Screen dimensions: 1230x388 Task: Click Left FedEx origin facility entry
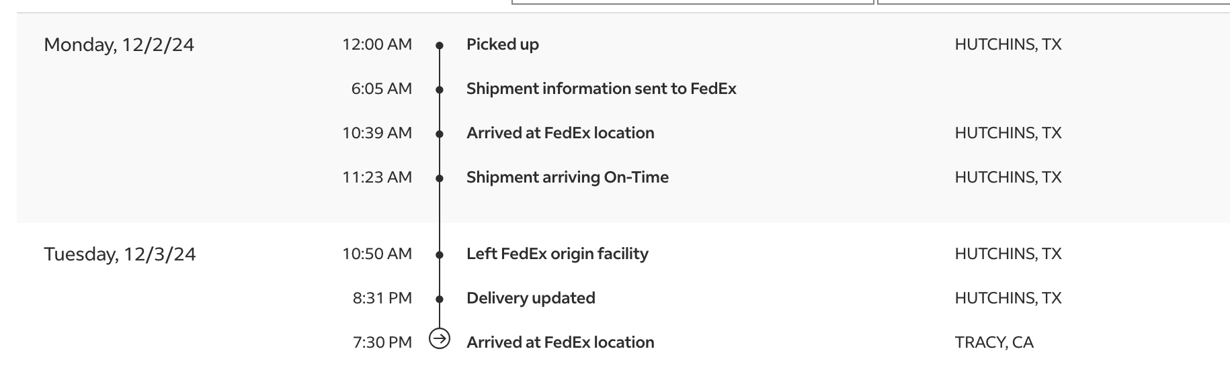558,254
